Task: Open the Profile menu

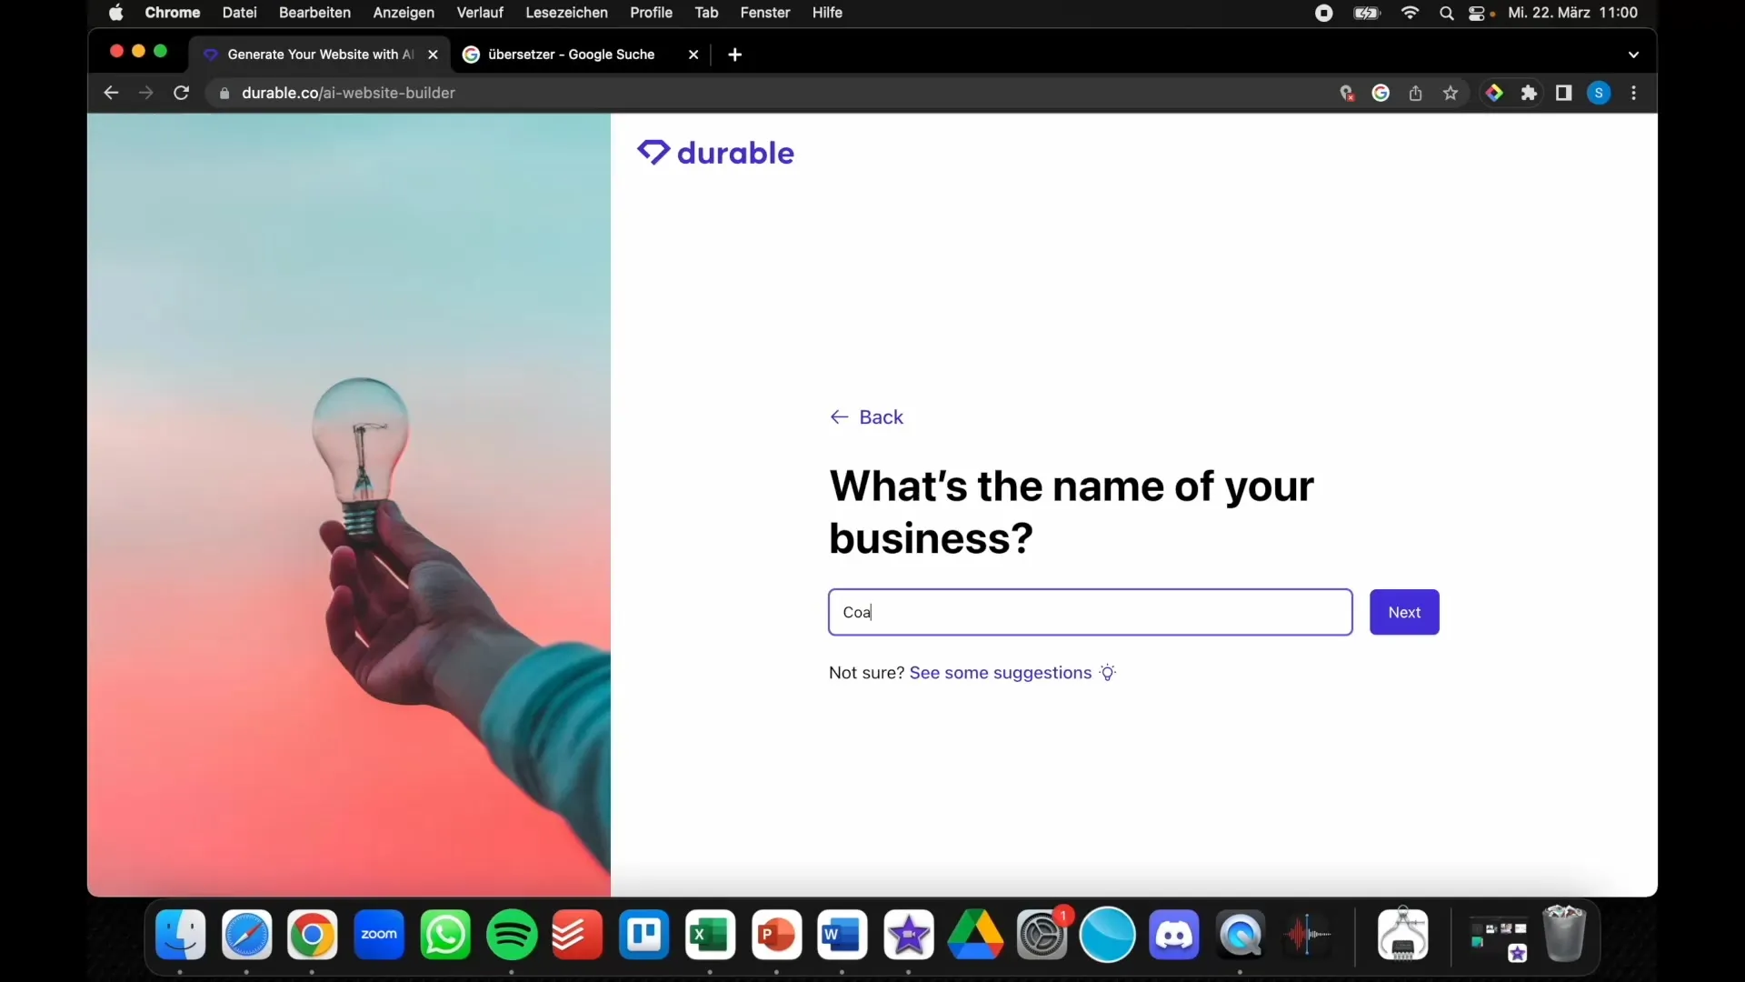Action: [x=651, y=13]
